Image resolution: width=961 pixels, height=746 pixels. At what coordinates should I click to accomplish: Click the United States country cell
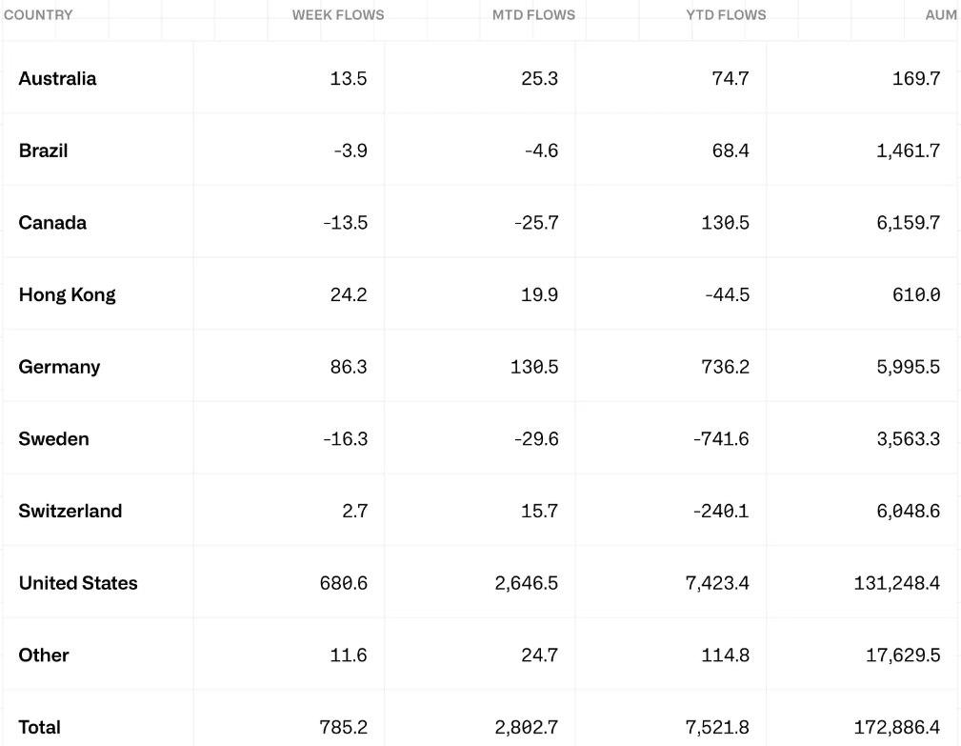point(78,583)
